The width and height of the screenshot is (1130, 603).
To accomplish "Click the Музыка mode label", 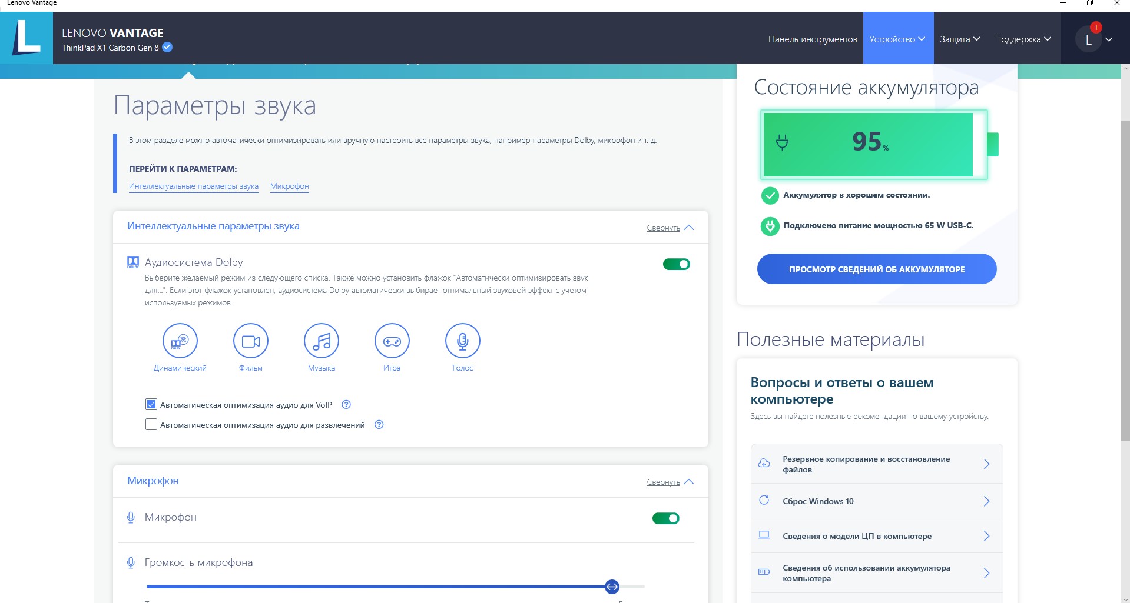I will click(322, 368).
